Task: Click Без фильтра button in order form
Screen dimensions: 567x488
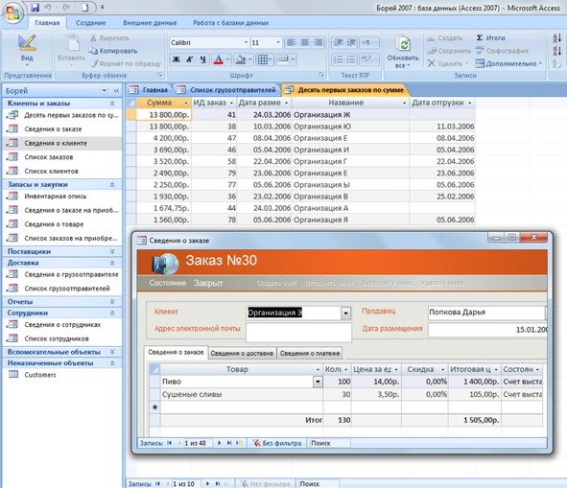Action: pyautogui.click(x=277, y=443)
